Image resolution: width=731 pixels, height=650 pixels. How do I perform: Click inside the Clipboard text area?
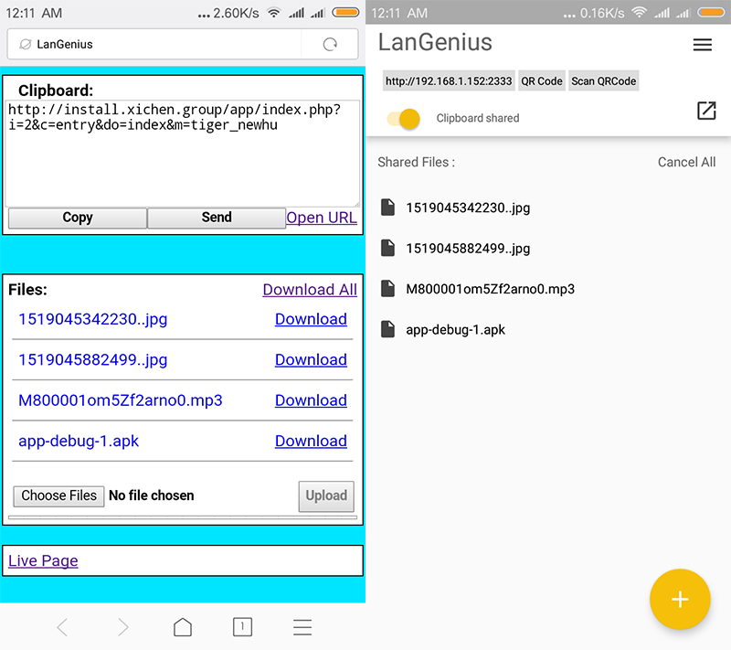(x=183, y=153)
